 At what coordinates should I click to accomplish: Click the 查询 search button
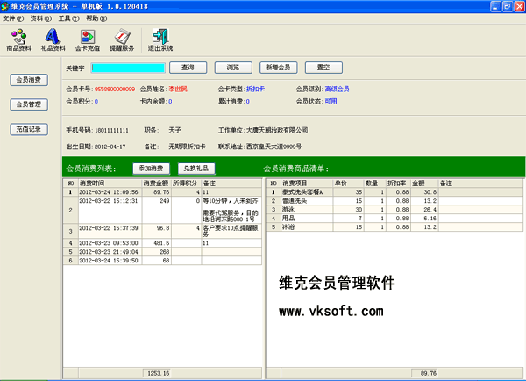click(188, 67)
